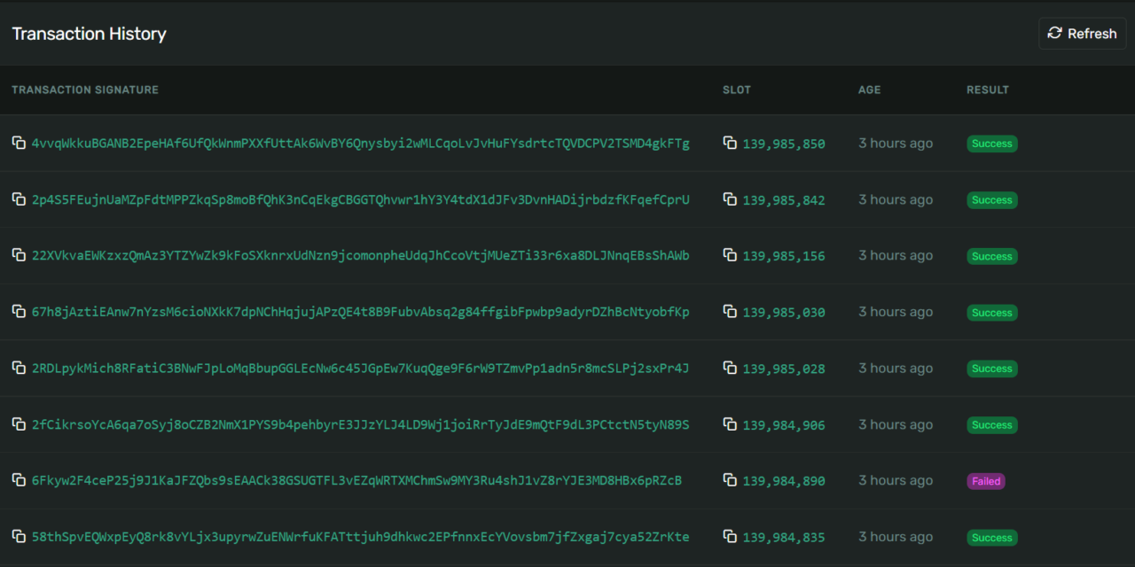Screen dimensions: 1135x567
Task: Click the AGE column header
Action: (x=869, y=89)
